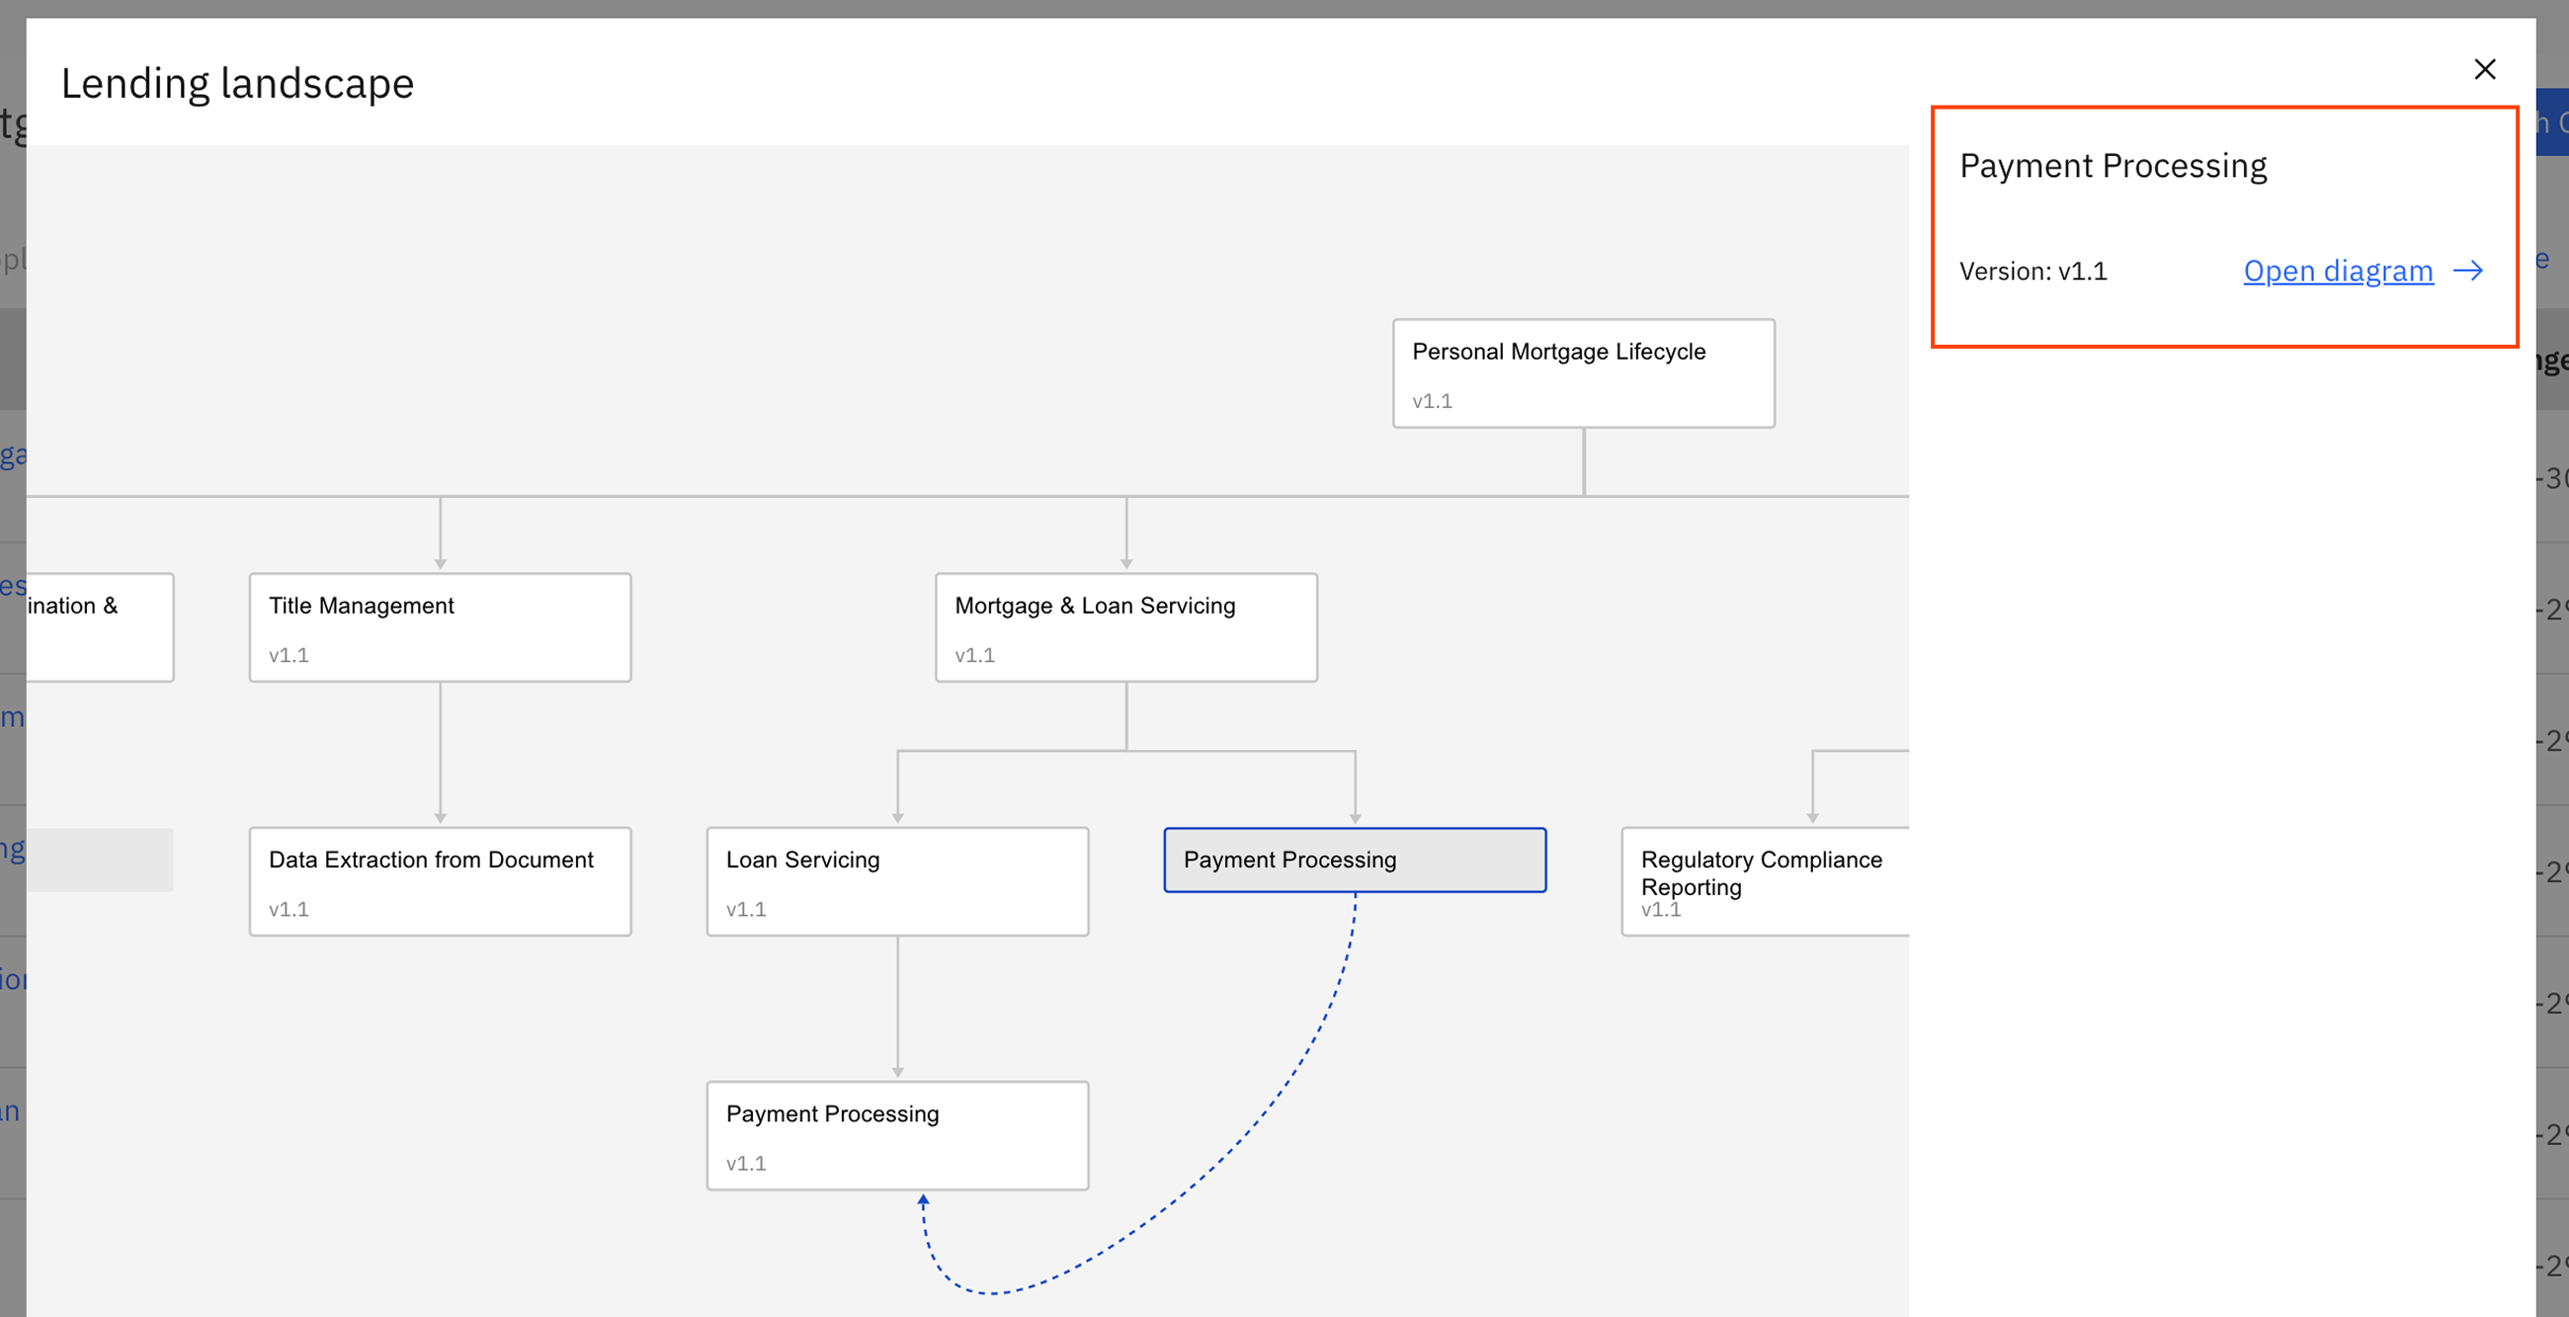Select the lower Payment Processing child node
Screen dimensions: 2569x1317
click(x=896, y=1134)
